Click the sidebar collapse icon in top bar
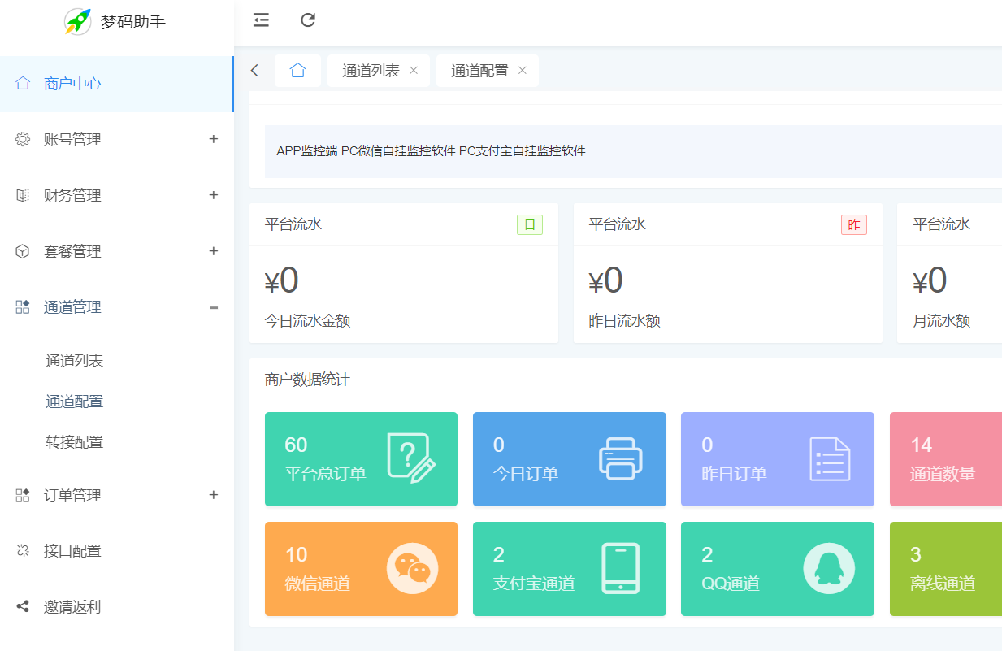Image resolution: width=1002 pixels, height=651 pixels. point(261,20)
